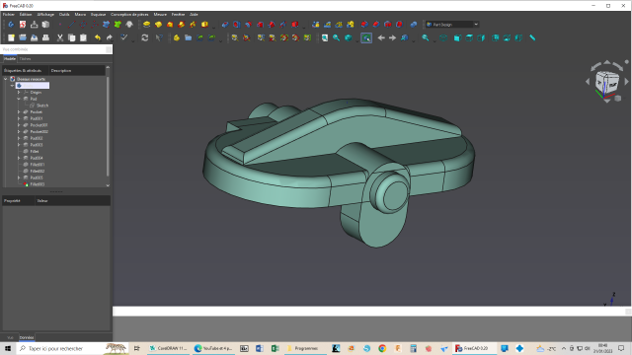The height and width of the screenshot is (355, 632).
Task: Select the Sketch item under Pad
Action: coord(41,106)
